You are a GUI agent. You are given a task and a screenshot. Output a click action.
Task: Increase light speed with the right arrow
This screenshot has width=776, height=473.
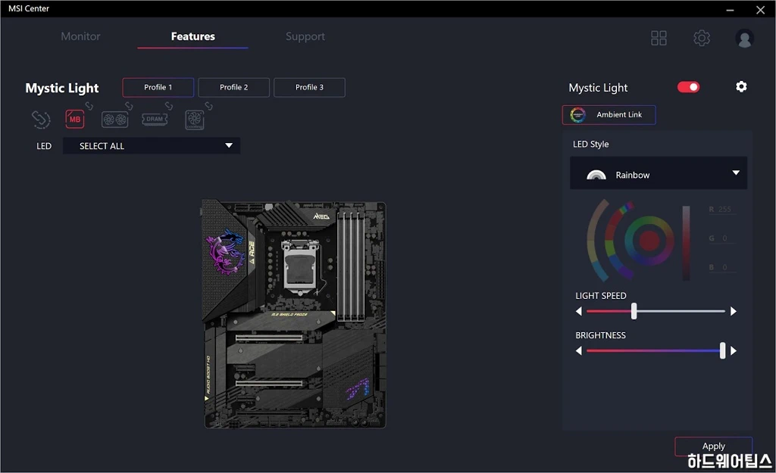tap(734, 311)
